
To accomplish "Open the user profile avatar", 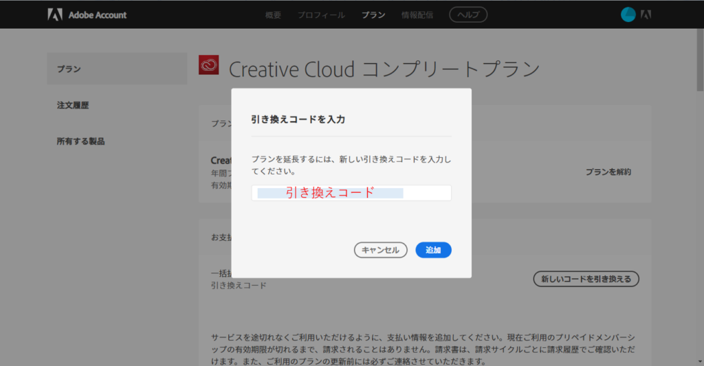I will (x=628, y=15).
